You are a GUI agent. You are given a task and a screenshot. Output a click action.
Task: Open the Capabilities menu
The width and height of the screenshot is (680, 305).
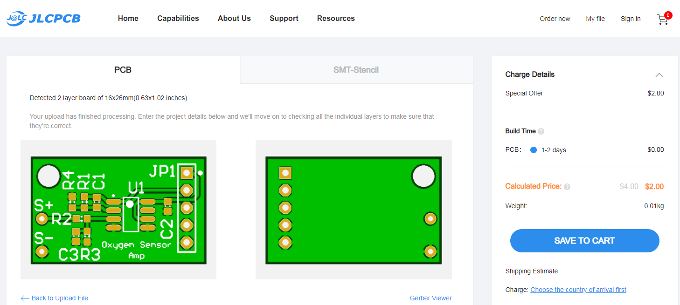(178, 19)
